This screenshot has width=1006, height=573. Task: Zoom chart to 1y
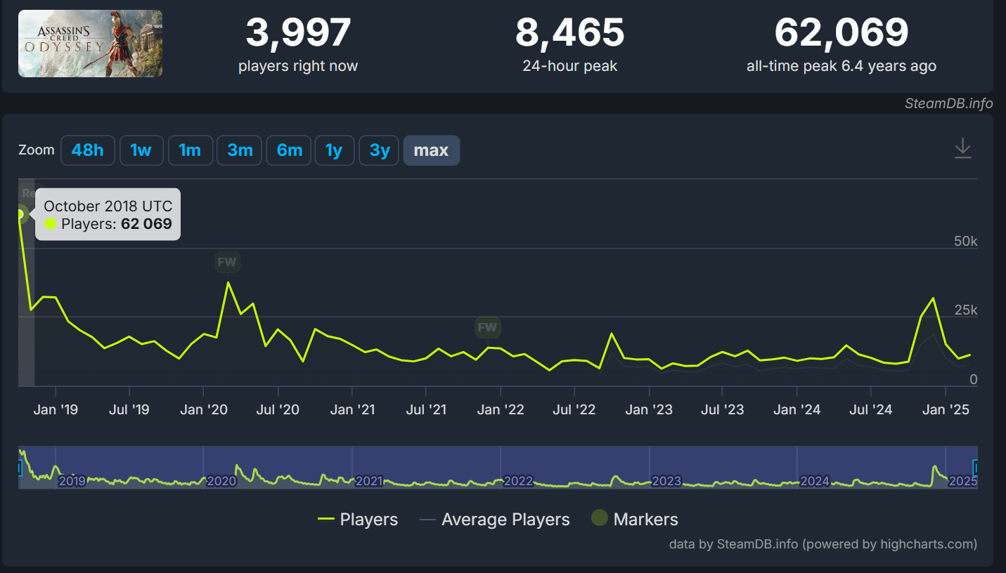coord(334,150)
